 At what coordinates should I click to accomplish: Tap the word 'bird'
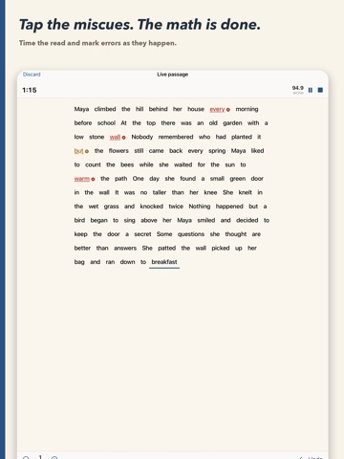click(x=79, y=220)
